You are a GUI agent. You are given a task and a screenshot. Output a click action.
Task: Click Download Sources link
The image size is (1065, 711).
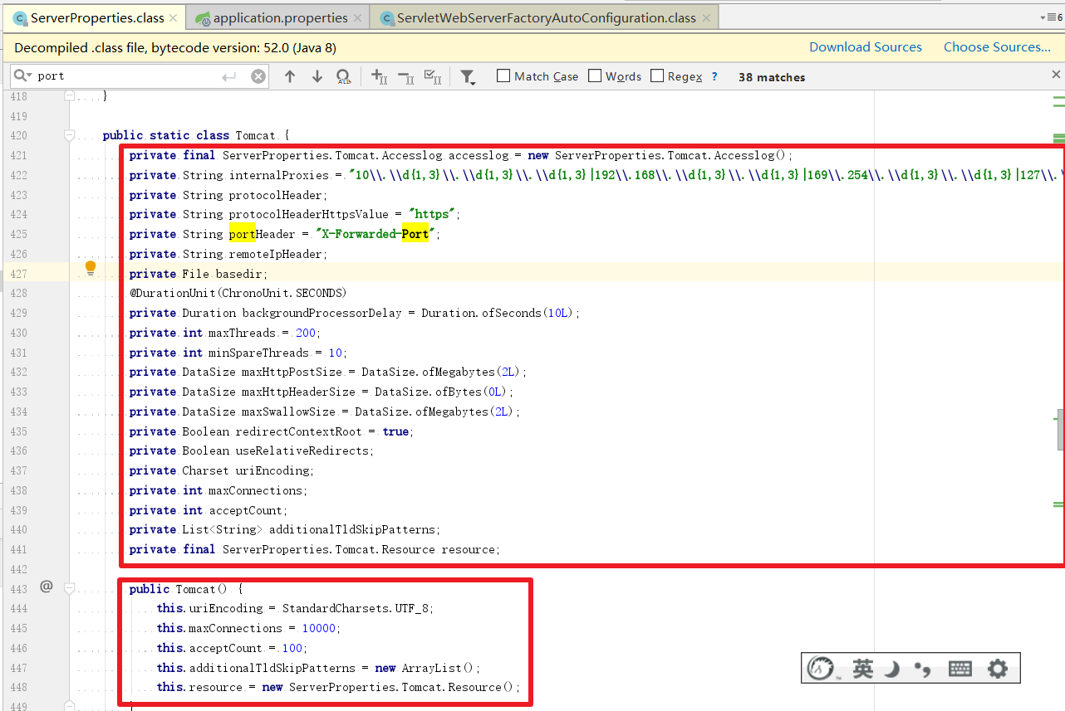pyautogui.click(x=866, y=47)
